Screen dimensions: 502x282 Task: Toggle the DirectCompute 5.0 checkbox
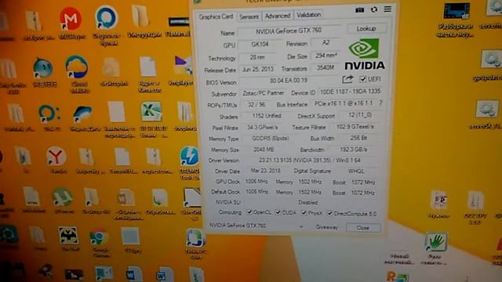329,213
